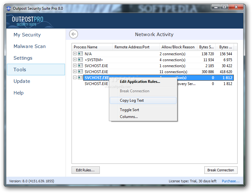Sort by Bytes S... column header
Screen dimensions: 252x193
pyautogui.click(x=206, y=47)
